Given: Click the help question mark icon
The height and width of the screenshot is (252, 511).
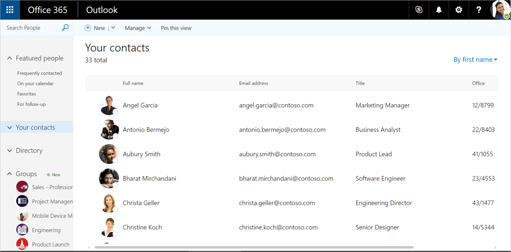Looking at the screenshot, I should tap(479, 10).
